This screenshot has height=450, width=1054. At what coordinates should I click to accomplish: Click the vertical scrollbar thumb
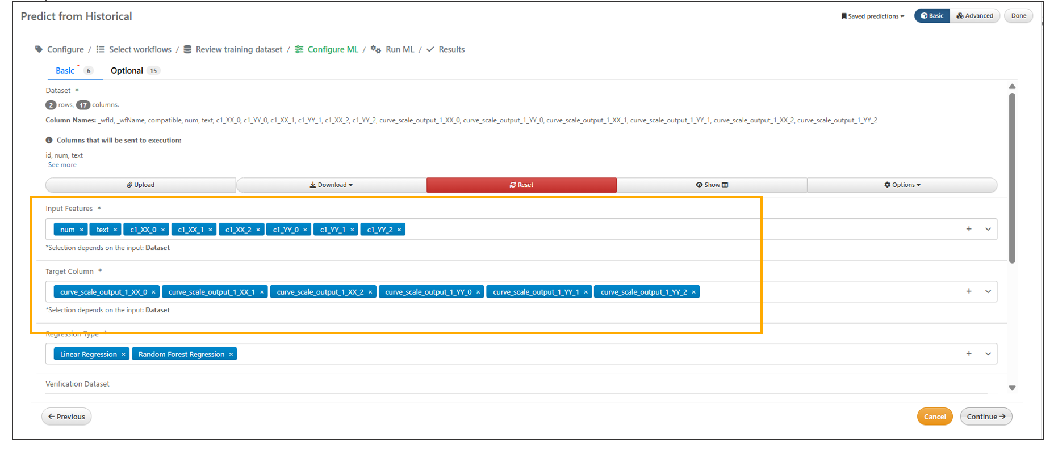[x=1012, y=178]
